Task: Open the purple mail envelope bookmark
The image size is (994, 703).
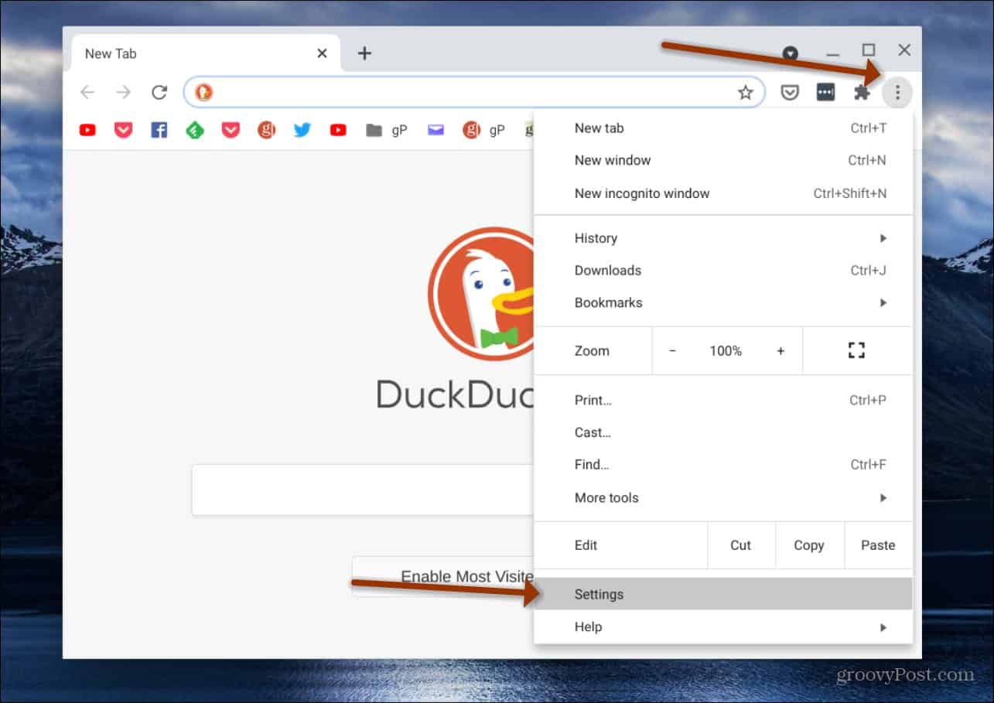Action: pyautogui.click(x=436, y=130)
